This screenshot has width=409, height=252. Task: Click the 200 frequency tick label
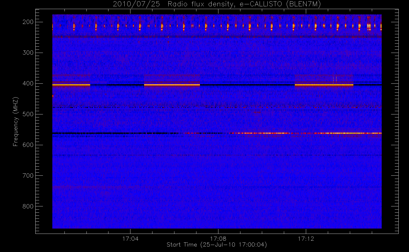click(28, 22)
